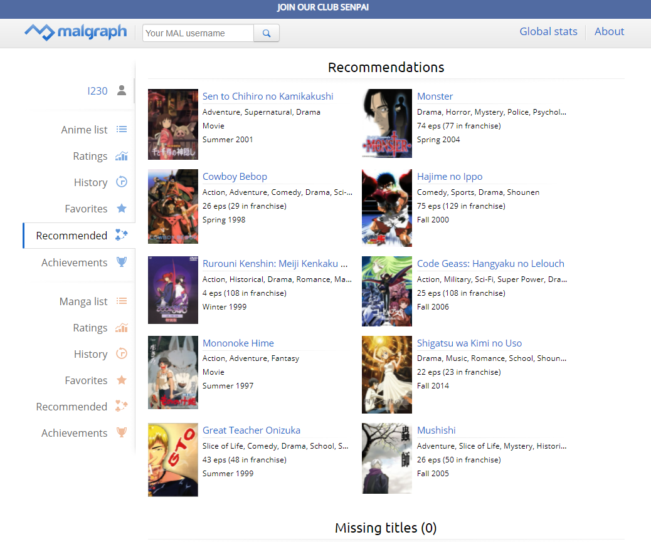Open manga Favorites in sidebar
Image resolution: width=651 pixels, height=542 pixels.
[x=86, y=380]
